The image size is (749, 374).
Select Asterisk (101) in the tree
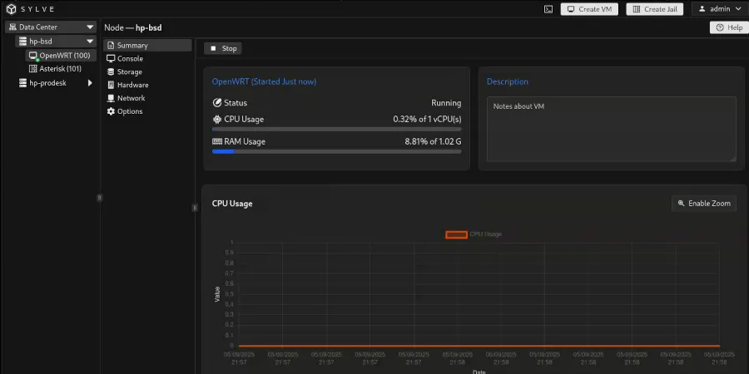(60, 69)
